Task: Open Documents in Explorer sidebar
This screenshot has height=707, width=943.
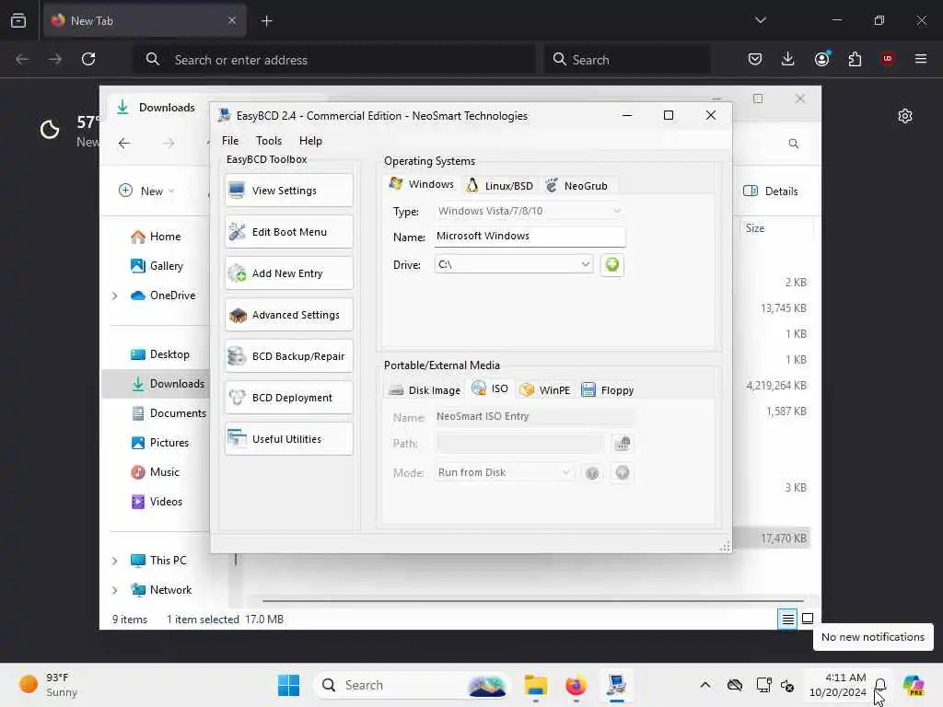Action: tap(169, 413)
